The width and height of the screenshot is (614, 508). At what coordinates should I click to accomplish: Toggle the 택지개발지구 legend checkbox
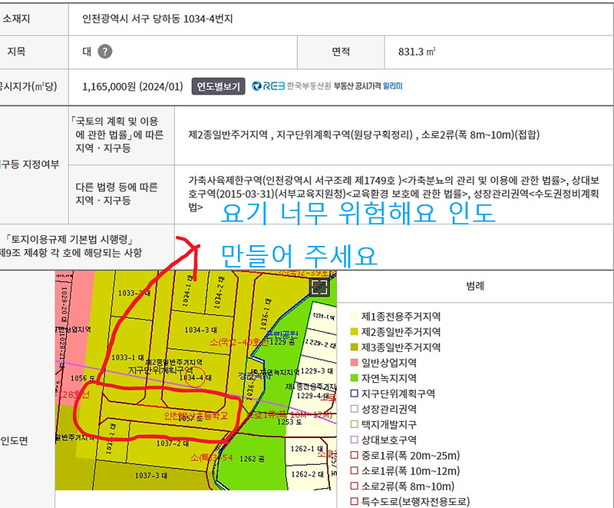pos(354,426)
